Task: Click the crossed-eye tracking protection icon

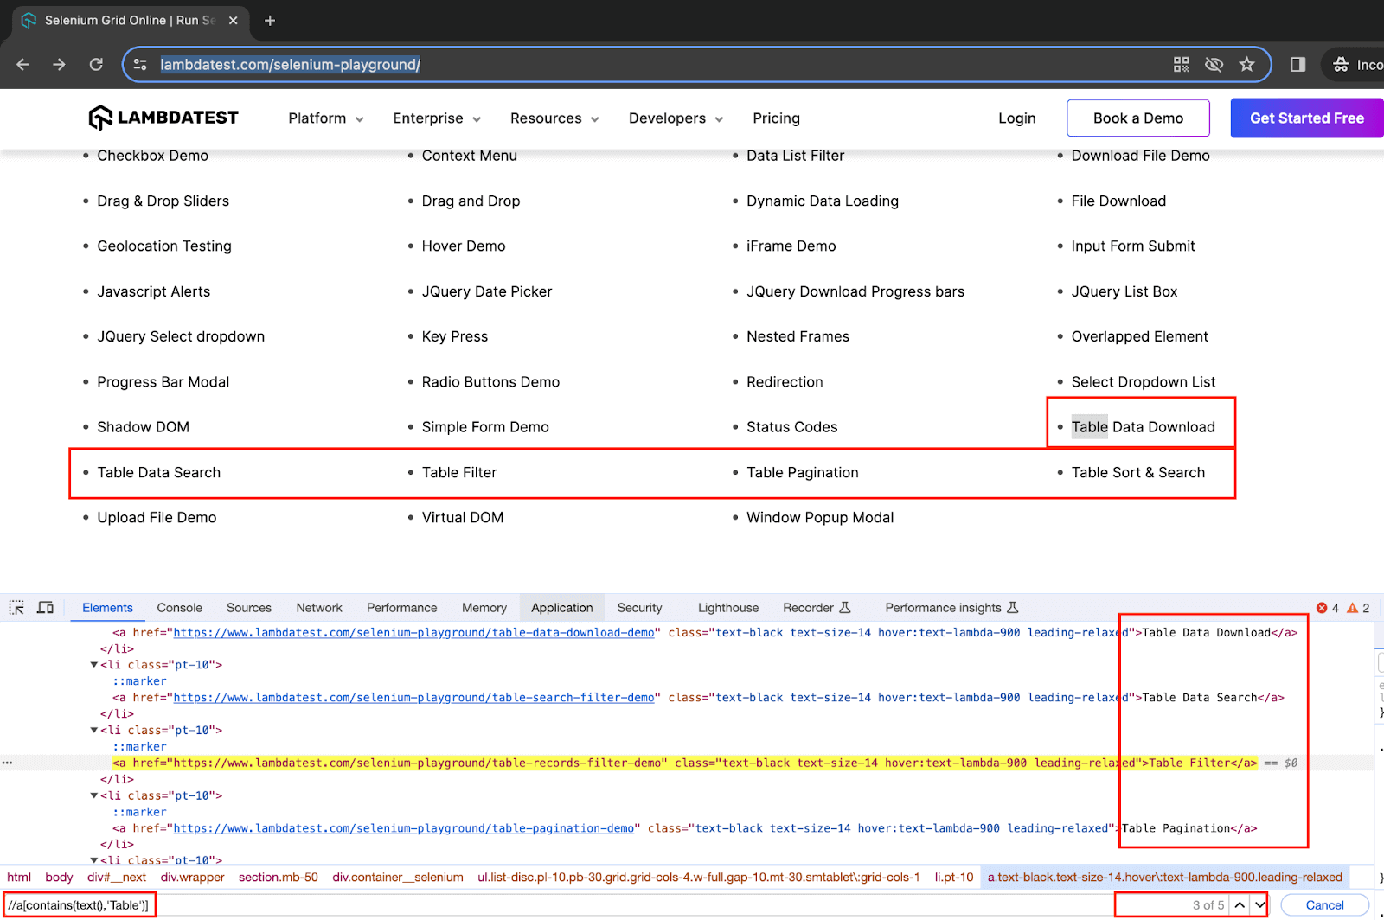Action: pyautogui.click(x=1214, y=65)
